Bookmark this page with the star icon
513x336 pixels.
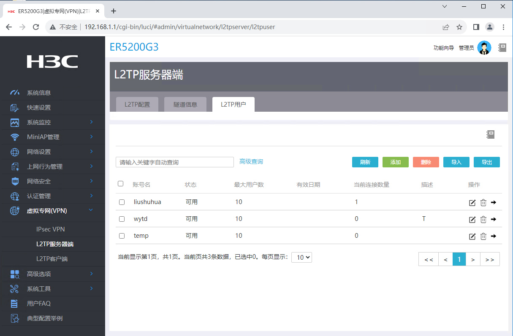(x=459, y=27)
